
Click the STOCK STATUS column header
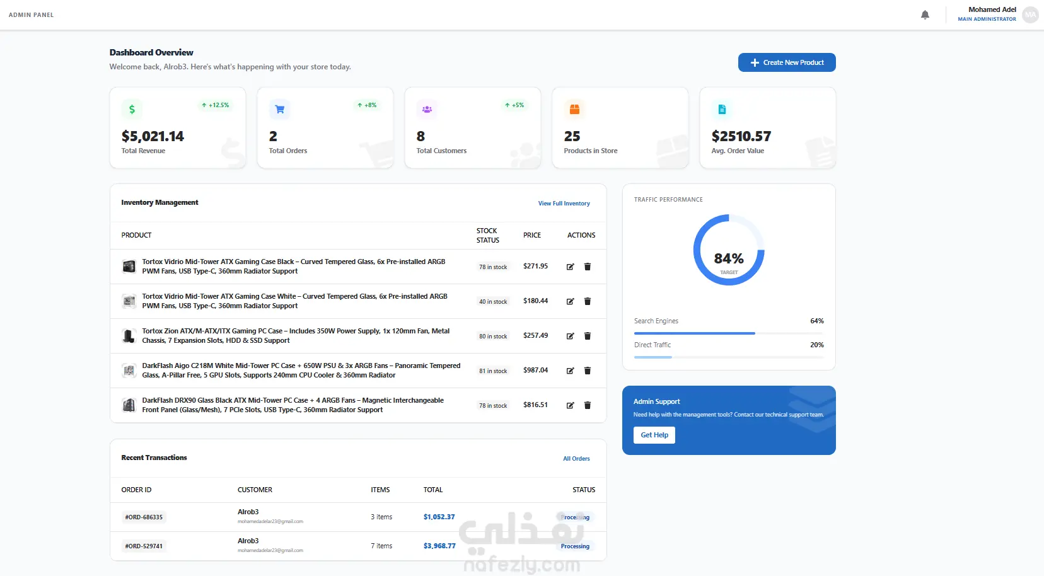coord(488,235)
